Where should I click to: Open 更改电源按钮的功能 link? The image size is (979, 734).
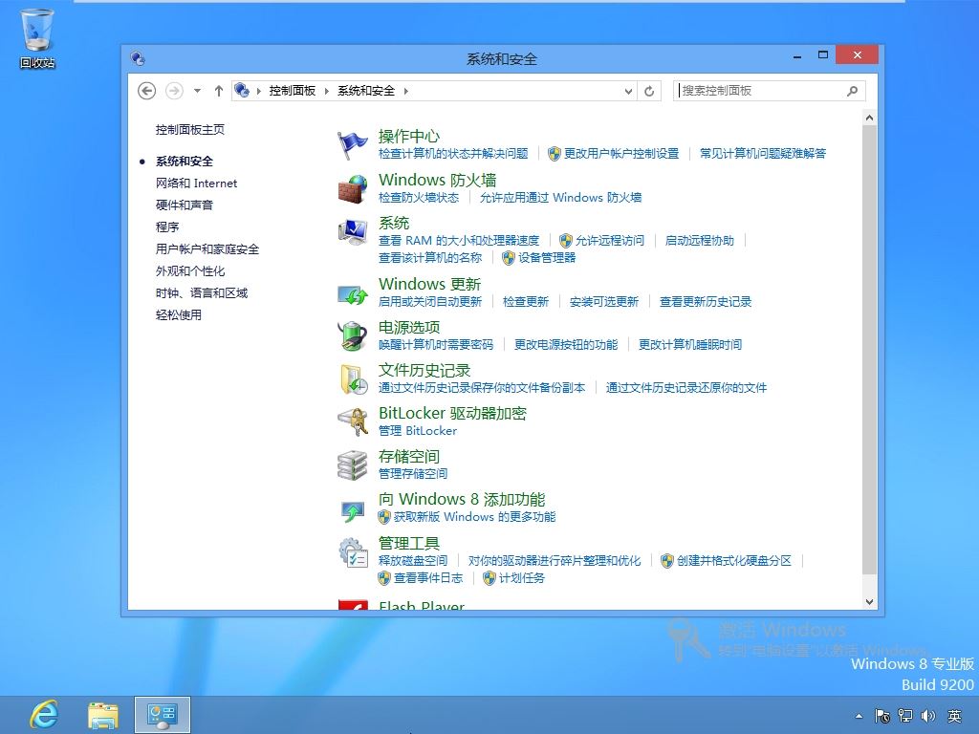tap(566, 344)
